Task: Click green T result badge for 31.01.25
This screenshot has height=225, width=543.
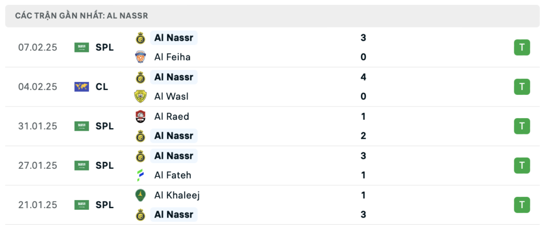Action: 522,126
